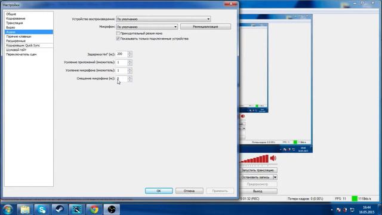Click the Отмена button
The image size is (382, 215).
pos(189,191)
